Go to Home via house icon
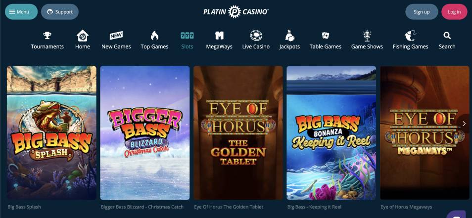This screenshot has width=472, height=218. tap(83, 36)
